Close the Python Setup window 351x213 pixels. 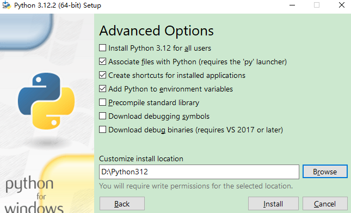pyautogui.click(x=342, y=5)
